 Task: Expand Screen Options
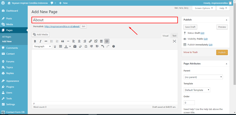[204, 8]
